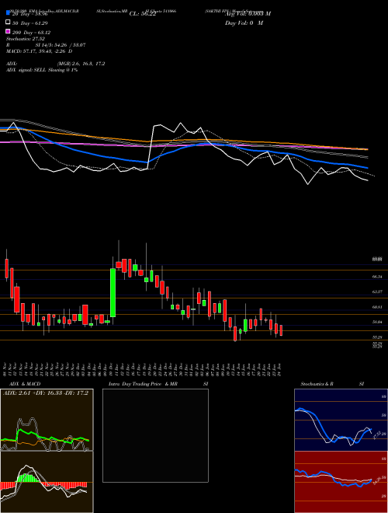
Task: Click the 60.81 price axis label
Action: pos(377,307)
